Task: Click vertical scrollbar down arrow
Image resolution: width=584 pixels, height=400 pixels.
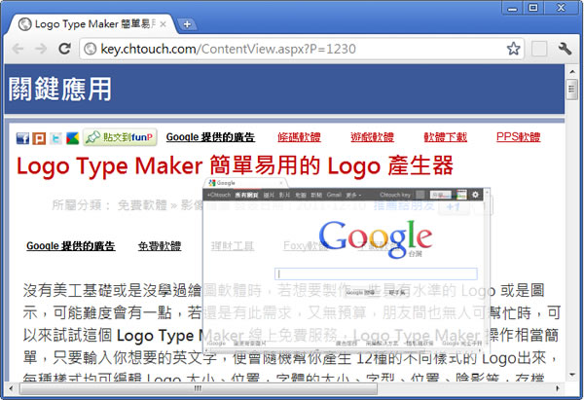Action: point(571,375)
